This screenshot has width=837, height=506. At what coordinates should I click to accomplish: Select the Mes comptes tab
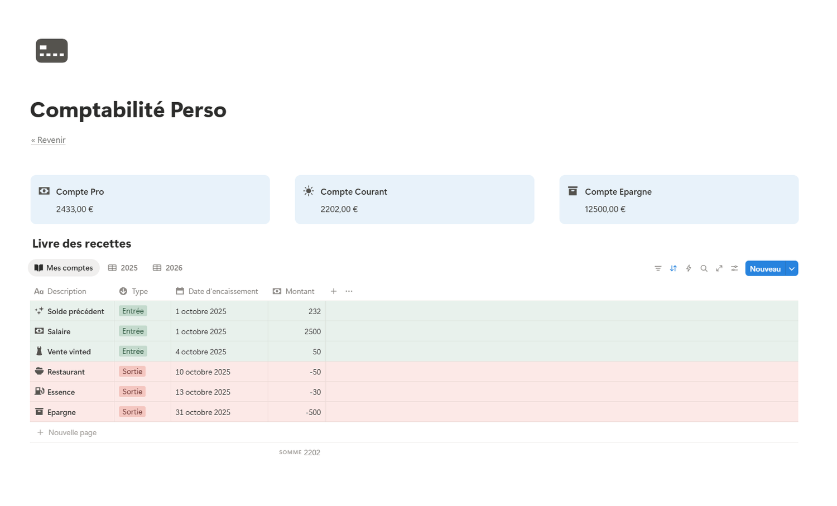pyautogui.click(x=64, y=268)
